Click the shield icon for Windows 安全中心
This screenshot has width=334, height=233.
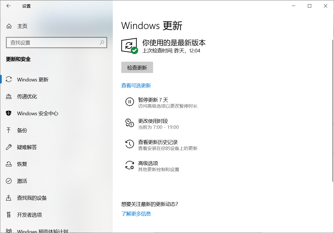[x=9, y=113]
